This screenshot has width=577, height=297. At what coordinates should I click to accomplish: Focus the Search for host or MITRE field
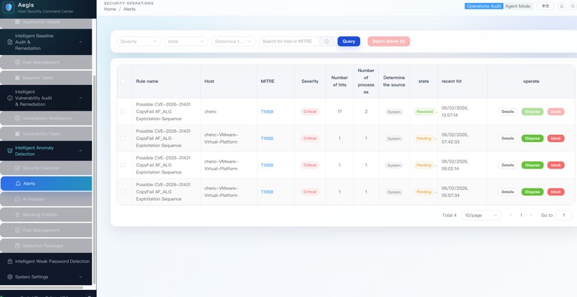(289, 41)
